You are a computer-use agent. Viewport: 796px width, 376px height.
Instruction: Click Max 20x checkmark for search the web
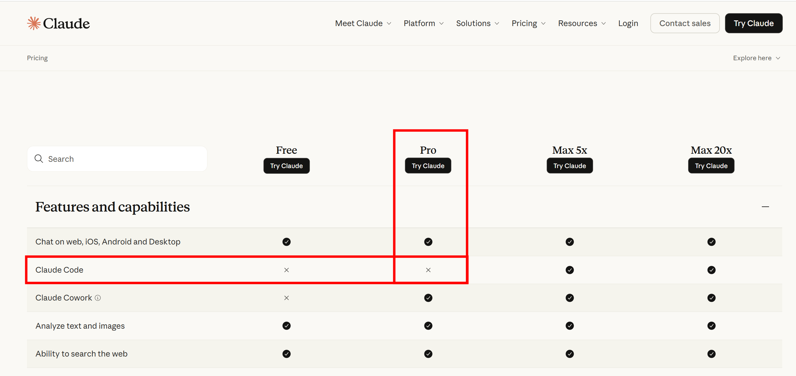click(x=711, y=354)
